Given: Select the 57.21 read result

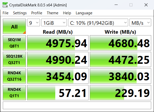Looking at the screenshot, I should [58, 93].
